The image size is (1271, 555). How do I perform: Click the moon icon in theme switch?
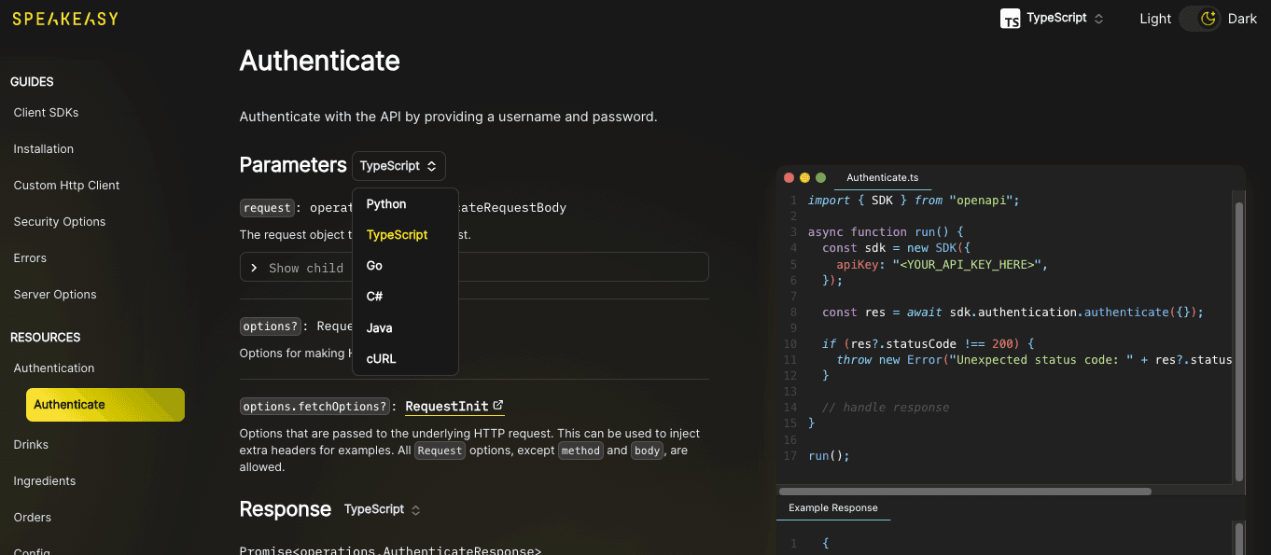1208,19
